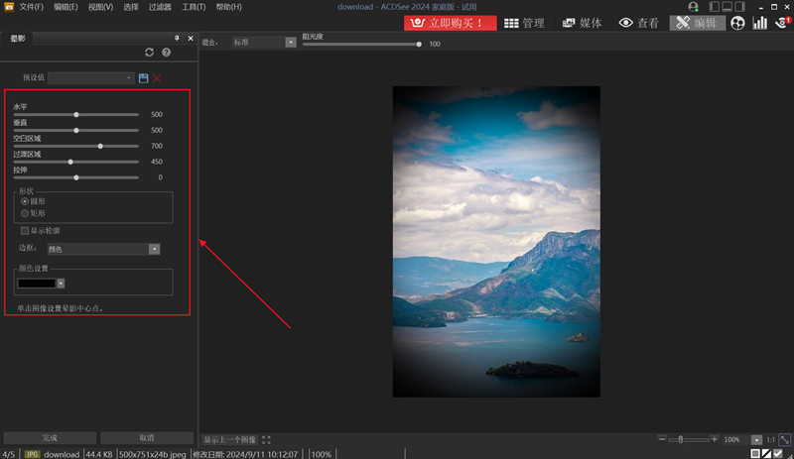Click the 取消 cancel button
Screen dimensions: 794x459
point(146,437)
